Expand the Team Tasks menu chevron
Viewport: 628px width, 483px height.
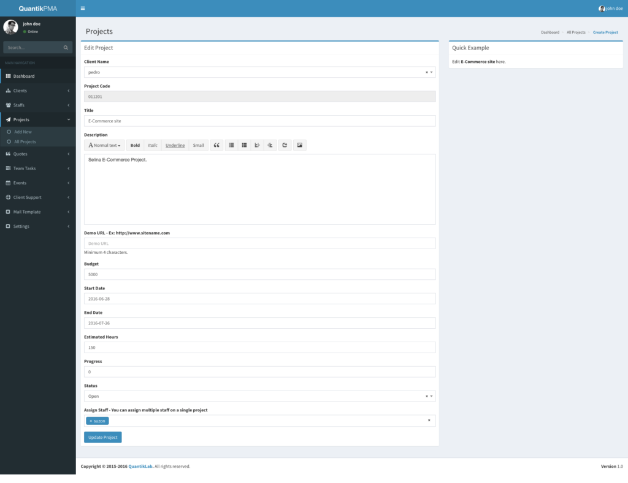point(69,168)
